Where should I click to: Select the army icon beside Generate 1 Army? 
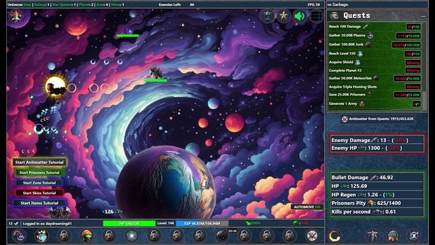[x=362, y=103]
